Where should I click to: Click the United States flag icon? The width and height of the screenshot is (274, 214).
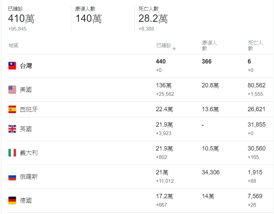(12, 90)
